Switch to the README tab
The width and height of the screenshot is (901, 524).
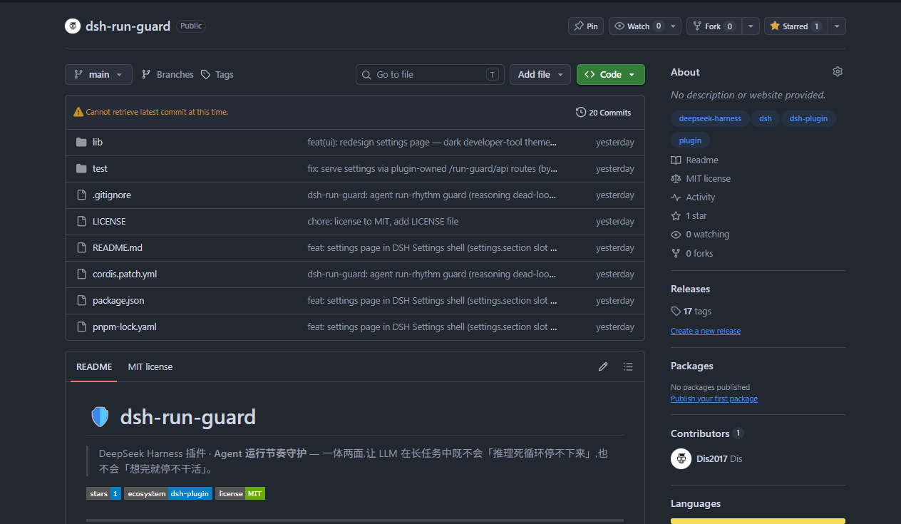(x=94, y=366)
